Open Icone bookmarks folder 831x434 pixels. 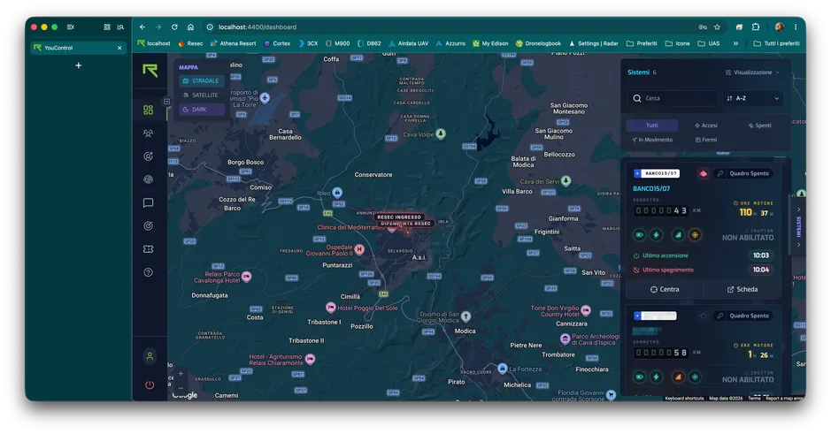(678, 43)
